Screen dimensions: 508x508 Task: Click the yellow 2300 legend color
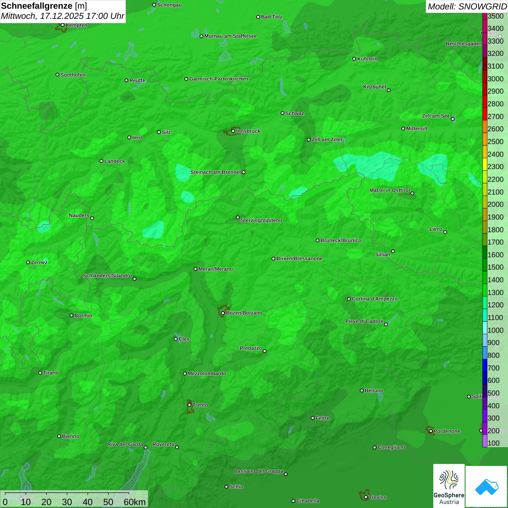(x=485, y=164)
